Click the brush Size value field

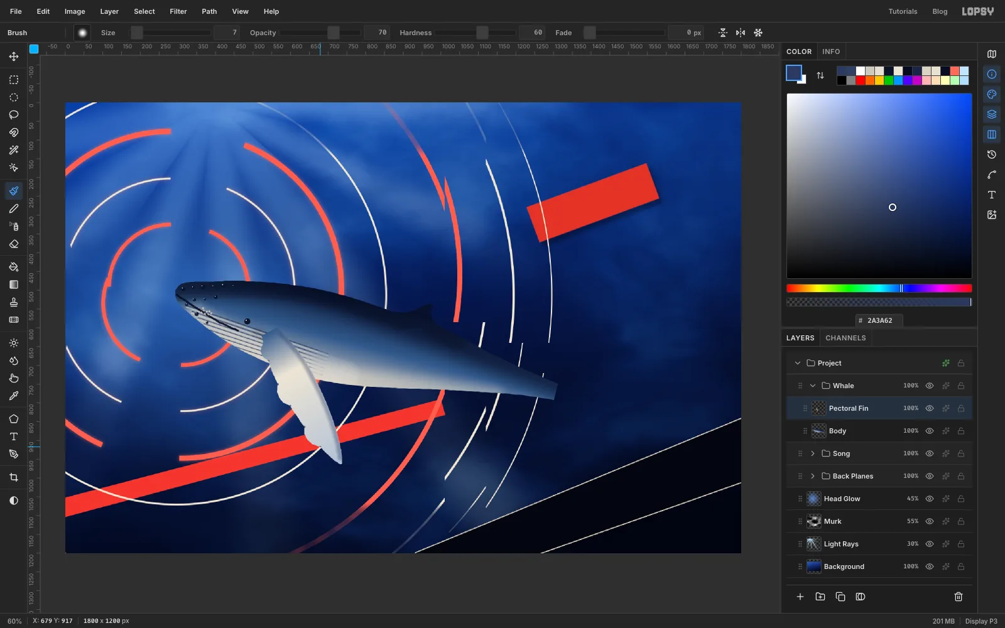tap(227, 33)
